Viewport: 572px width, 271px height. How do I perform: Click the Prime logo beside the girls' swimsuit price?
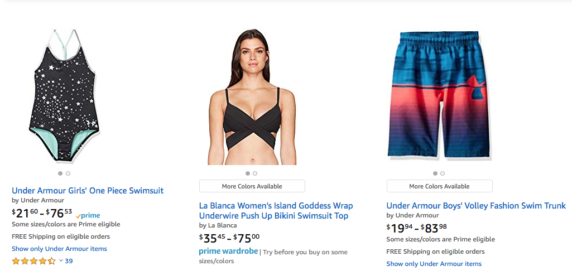pyautogui.click(x=88, y=215)
